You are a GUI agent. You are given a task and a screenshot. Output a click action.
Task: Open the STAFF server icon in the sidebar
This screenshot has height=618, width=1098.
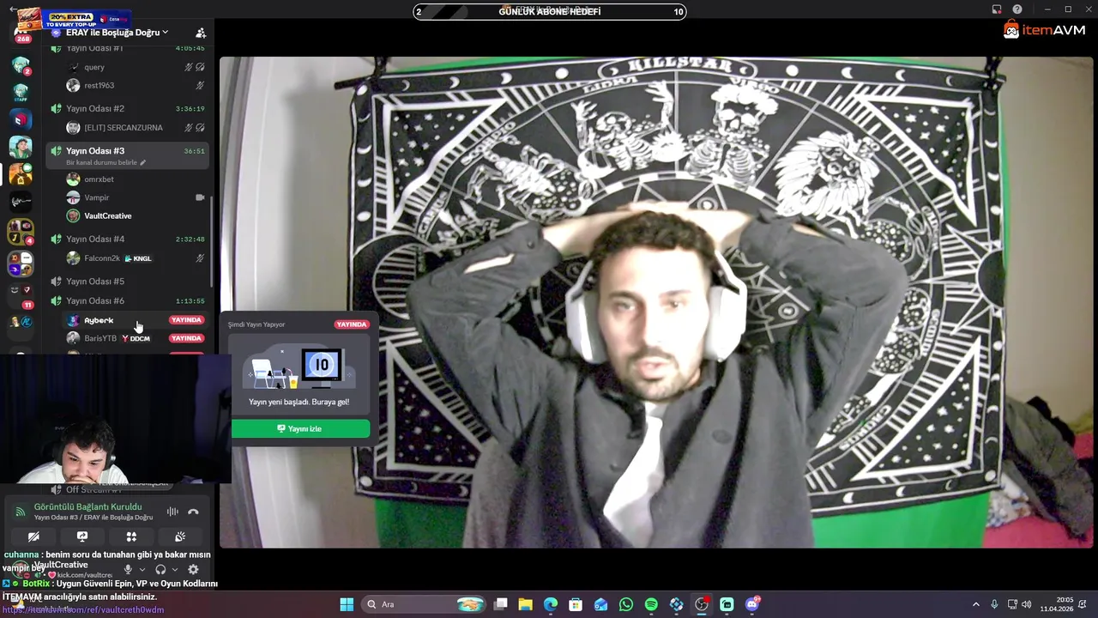click(x=21, y=92)
